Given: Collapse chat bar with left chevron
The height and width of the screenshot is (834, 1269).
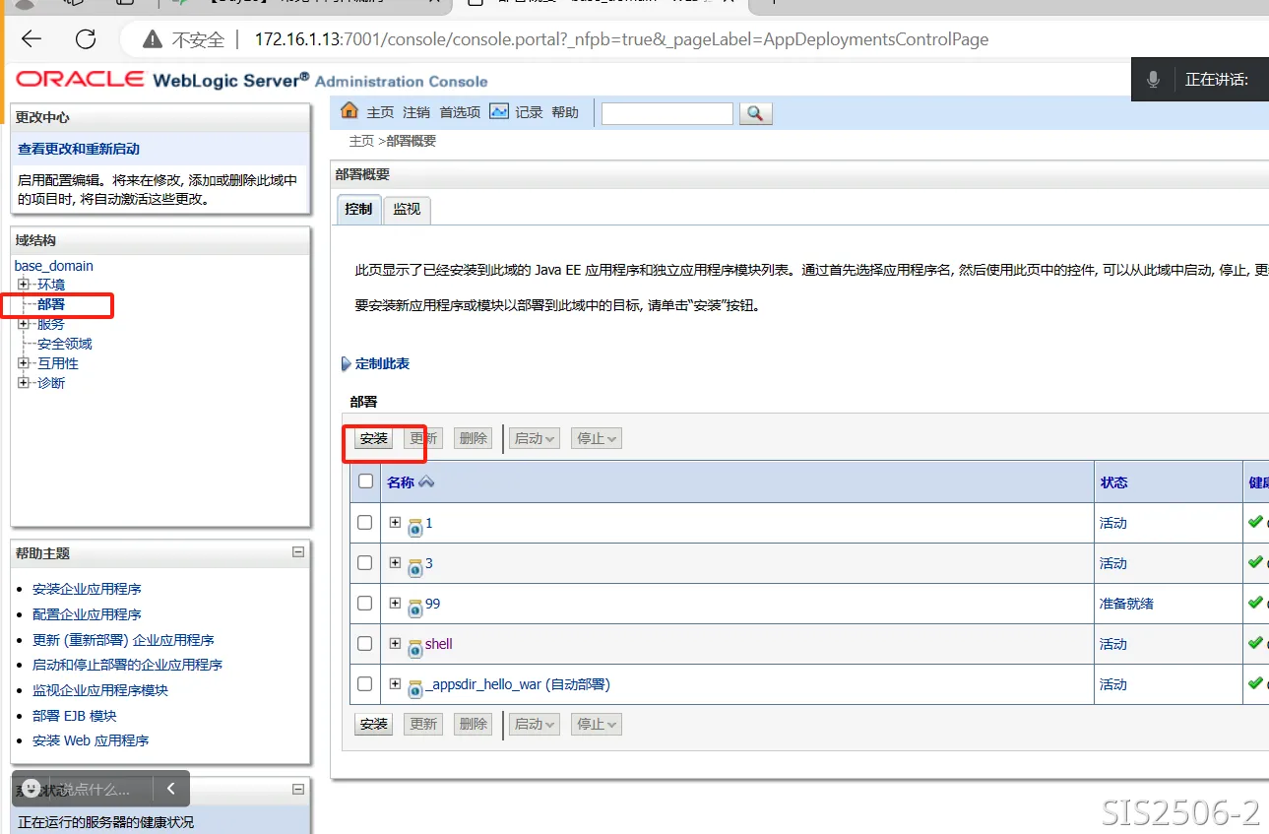Looking at the screenshot, I should [171, 789].
